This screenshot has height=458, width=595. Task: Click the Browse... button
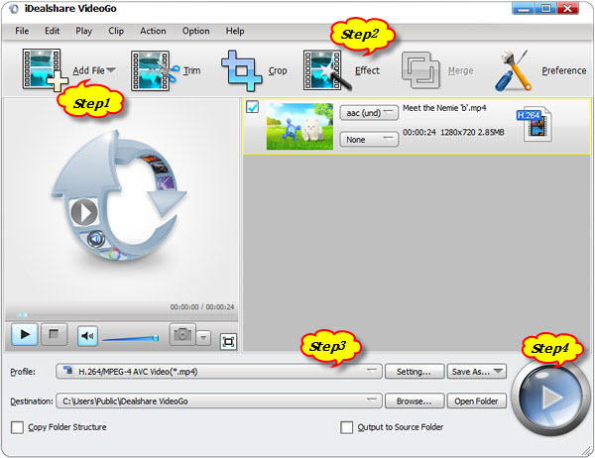tap(415, 401)
